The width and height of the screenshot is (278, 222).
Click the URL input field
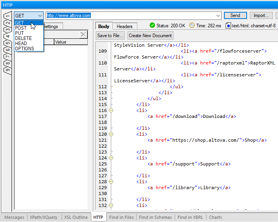click(131, 16)
